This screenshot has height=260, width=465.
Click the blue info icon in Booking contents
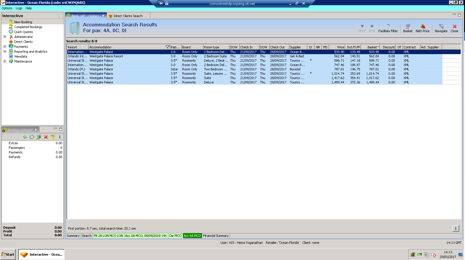tap(60, 137)
